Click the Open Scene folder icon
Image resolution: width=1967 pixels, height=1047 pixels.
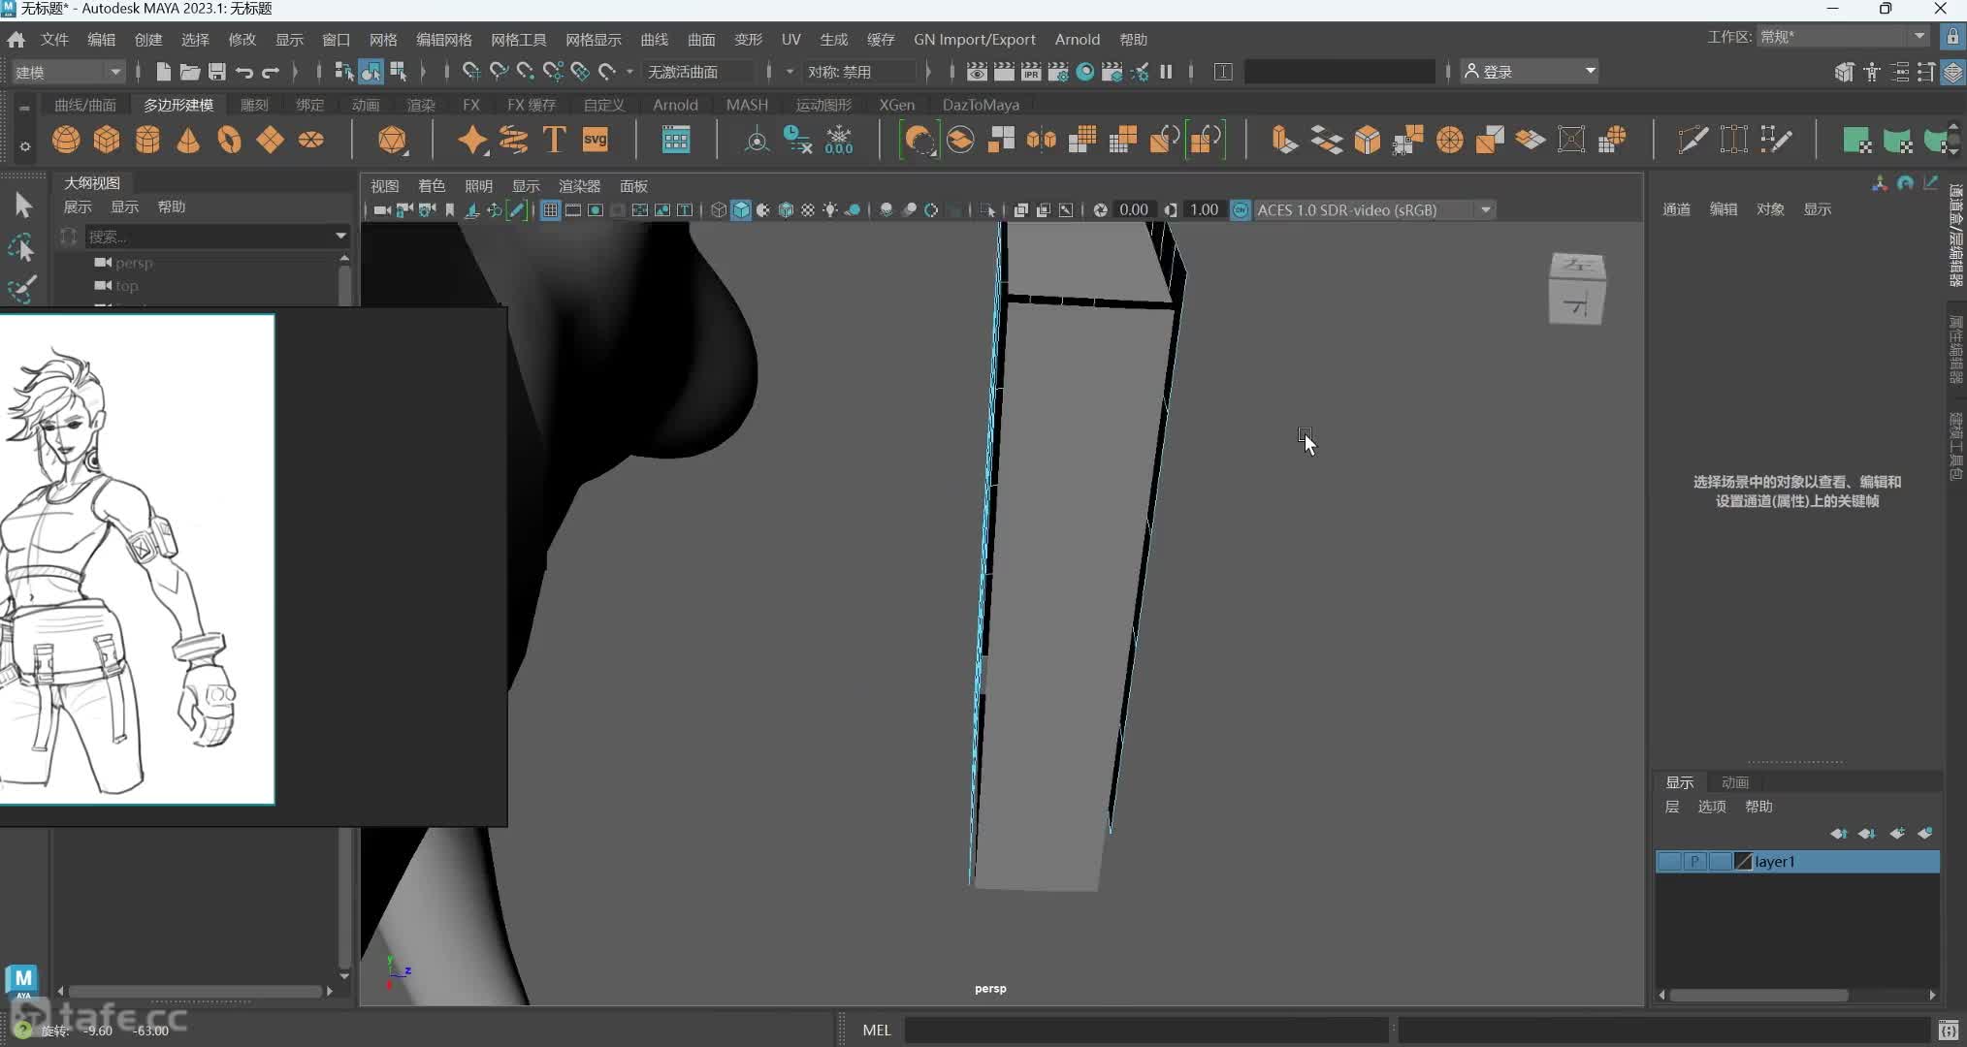point(190,72)
